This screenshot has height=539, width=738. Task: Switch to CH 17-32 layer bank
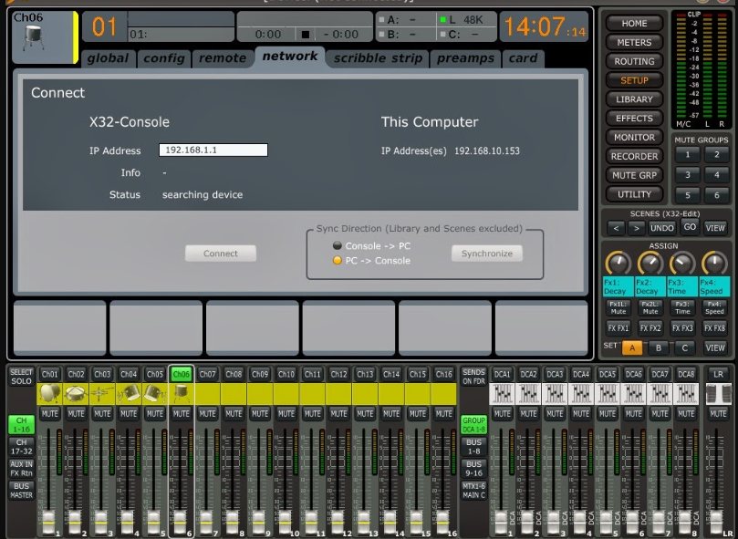coord(20,447)
